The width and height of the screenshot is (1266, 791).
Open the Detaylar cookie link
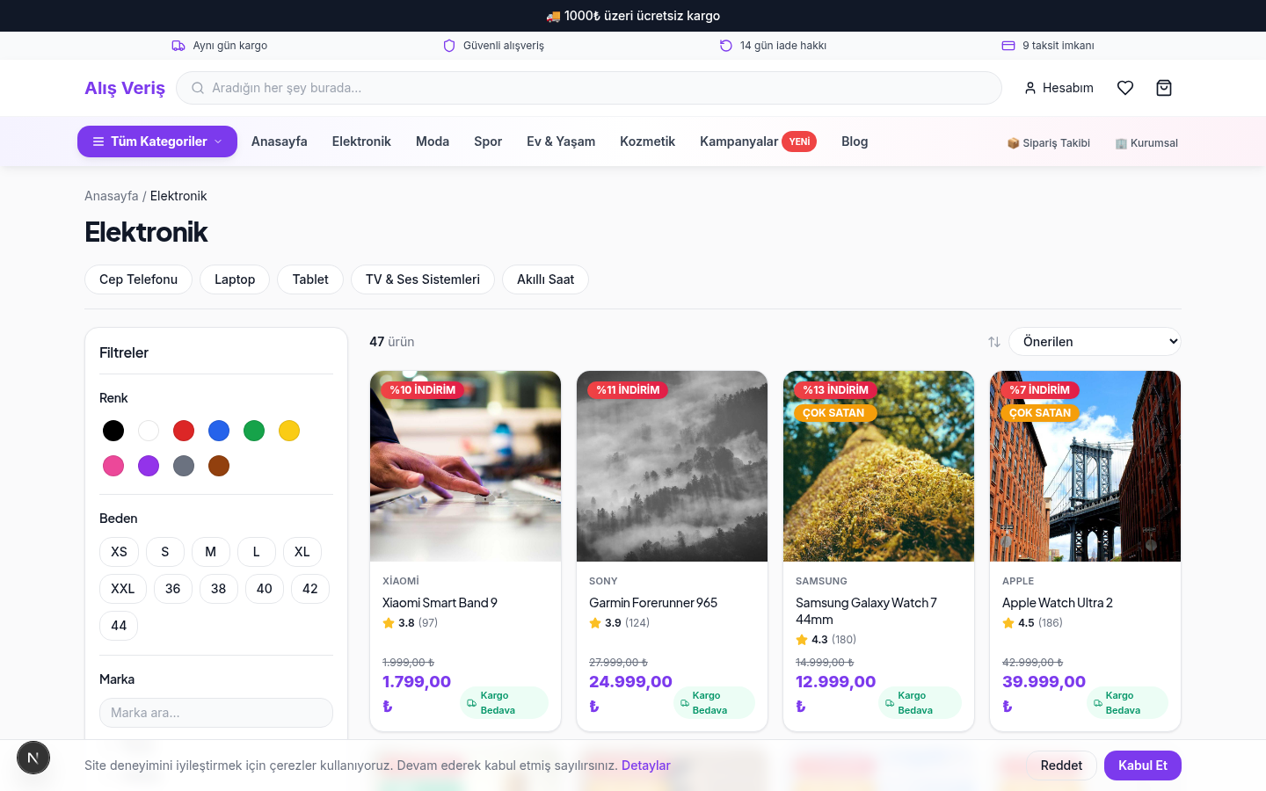click(x=646, y=766)
